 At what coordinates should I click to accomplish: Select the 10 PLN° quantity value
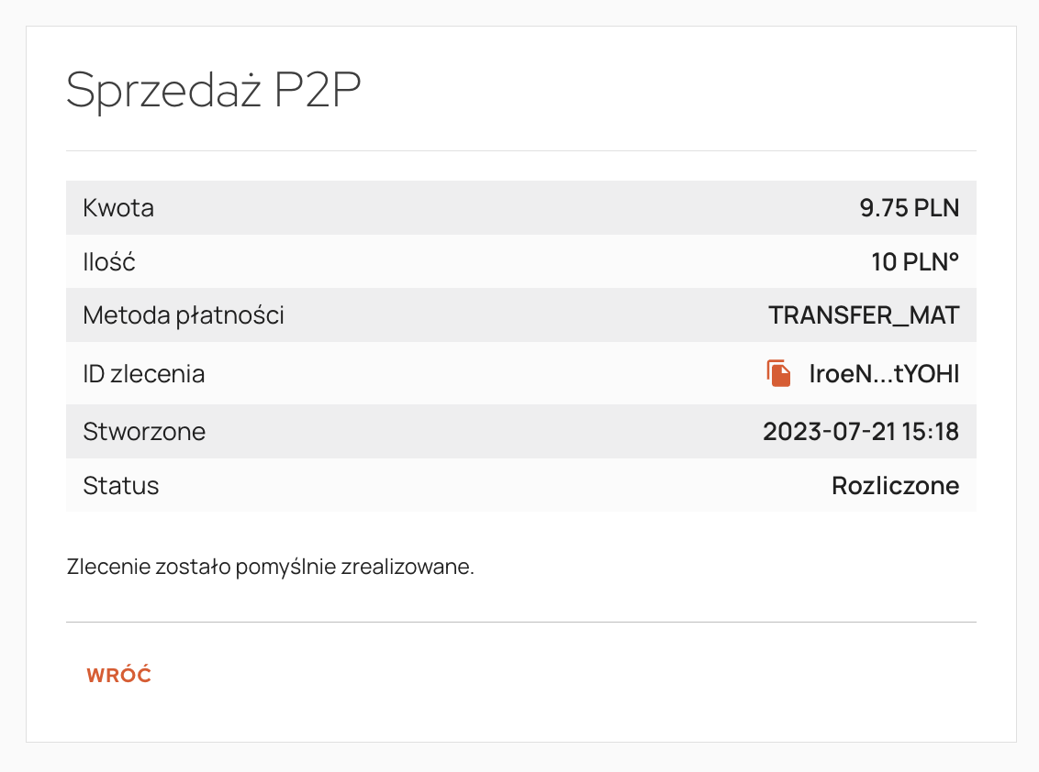[914, 262]
